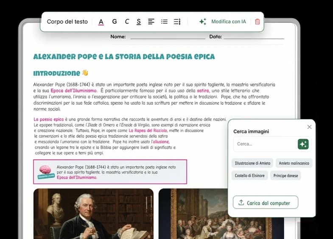Click the Cerca immagini panel title
Screen dimensions: 333x239
click(x=251, y=131)
